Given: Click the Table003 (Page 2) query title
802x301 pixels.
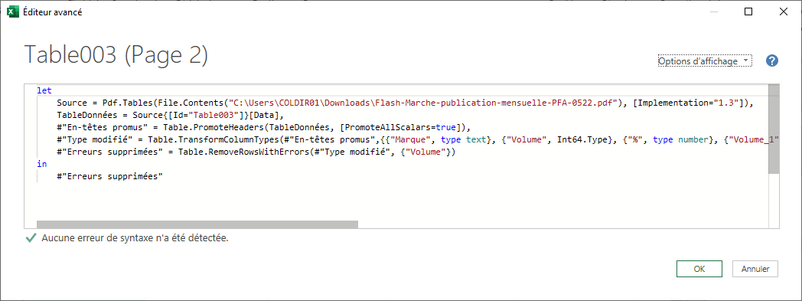Looking at the screenshot, I should tap(116, 55).
